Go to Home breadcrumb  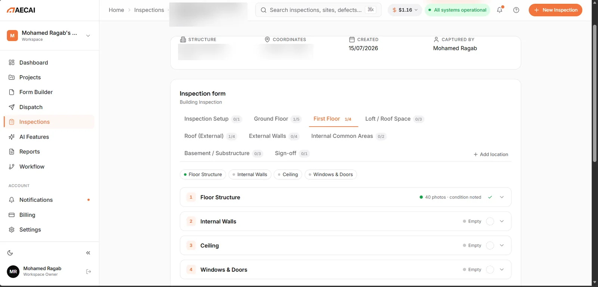116,10
